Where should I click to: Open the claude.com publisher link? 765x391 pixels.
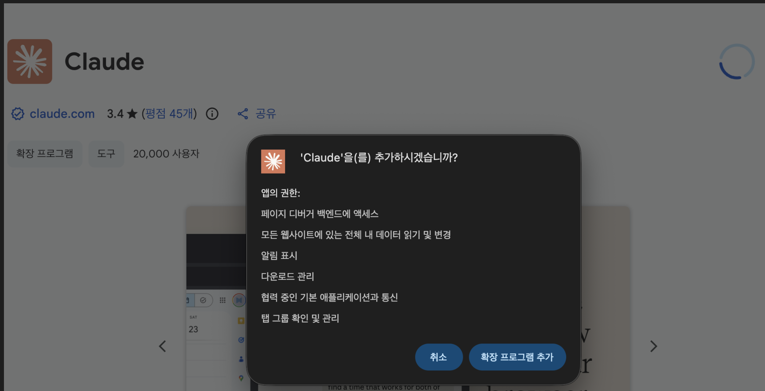click(62, 114)
